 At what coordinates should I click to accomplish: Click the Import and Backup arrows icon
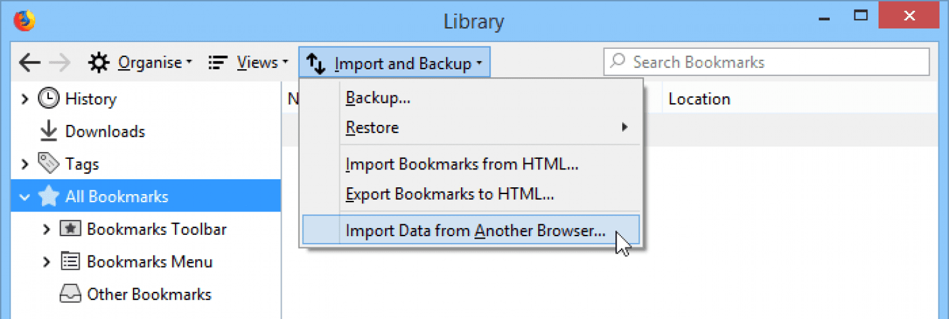pos(316,63)
